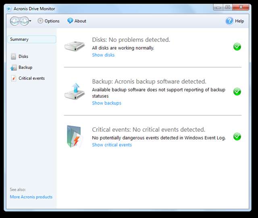Follow the Show disks link
The image size is (258, 218).
point(103,55)
